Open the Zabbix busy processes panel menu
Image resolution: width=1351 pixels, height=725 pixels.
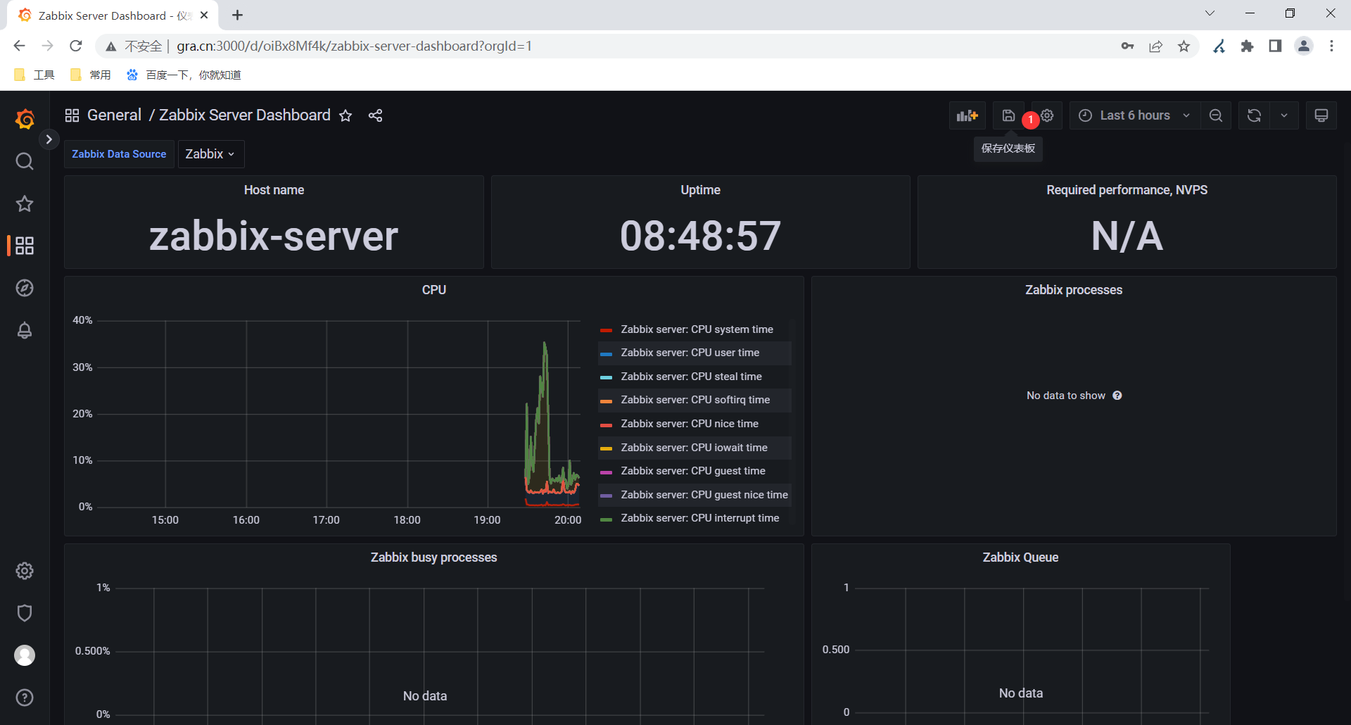(433, 557)
